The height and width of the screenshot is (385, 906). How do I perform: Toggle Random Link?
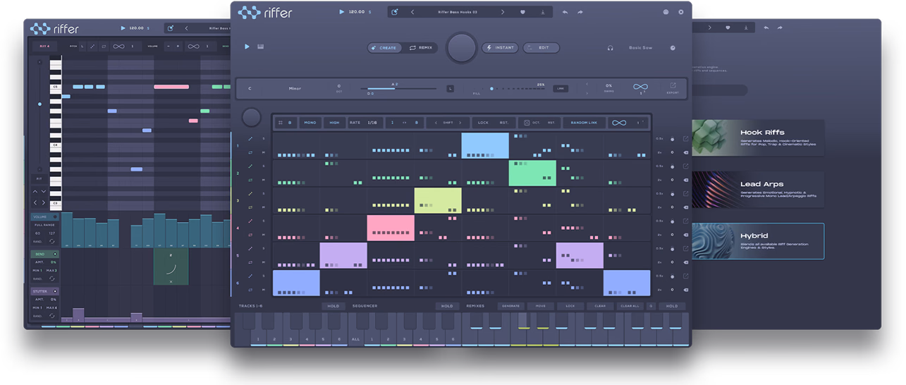coord(584,123)
